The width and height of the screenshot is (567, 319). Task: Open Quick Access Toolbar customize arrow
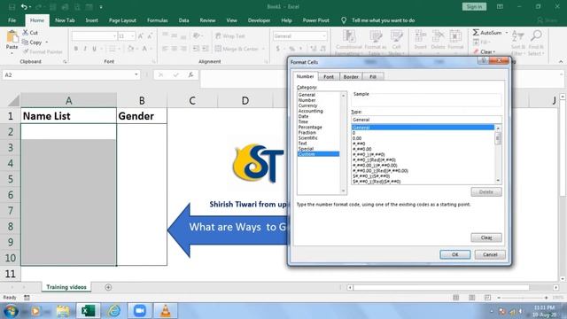pos(101,6)
